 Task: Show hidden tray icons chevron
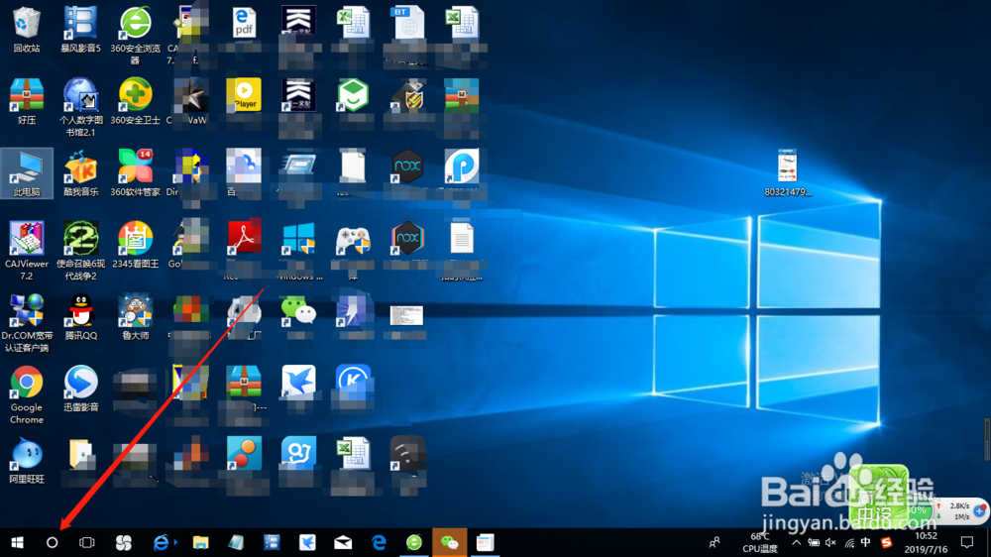[x=797, y=542]
